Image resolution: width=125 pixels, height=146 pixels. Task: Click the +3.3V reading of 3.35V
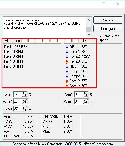[29, 122]
